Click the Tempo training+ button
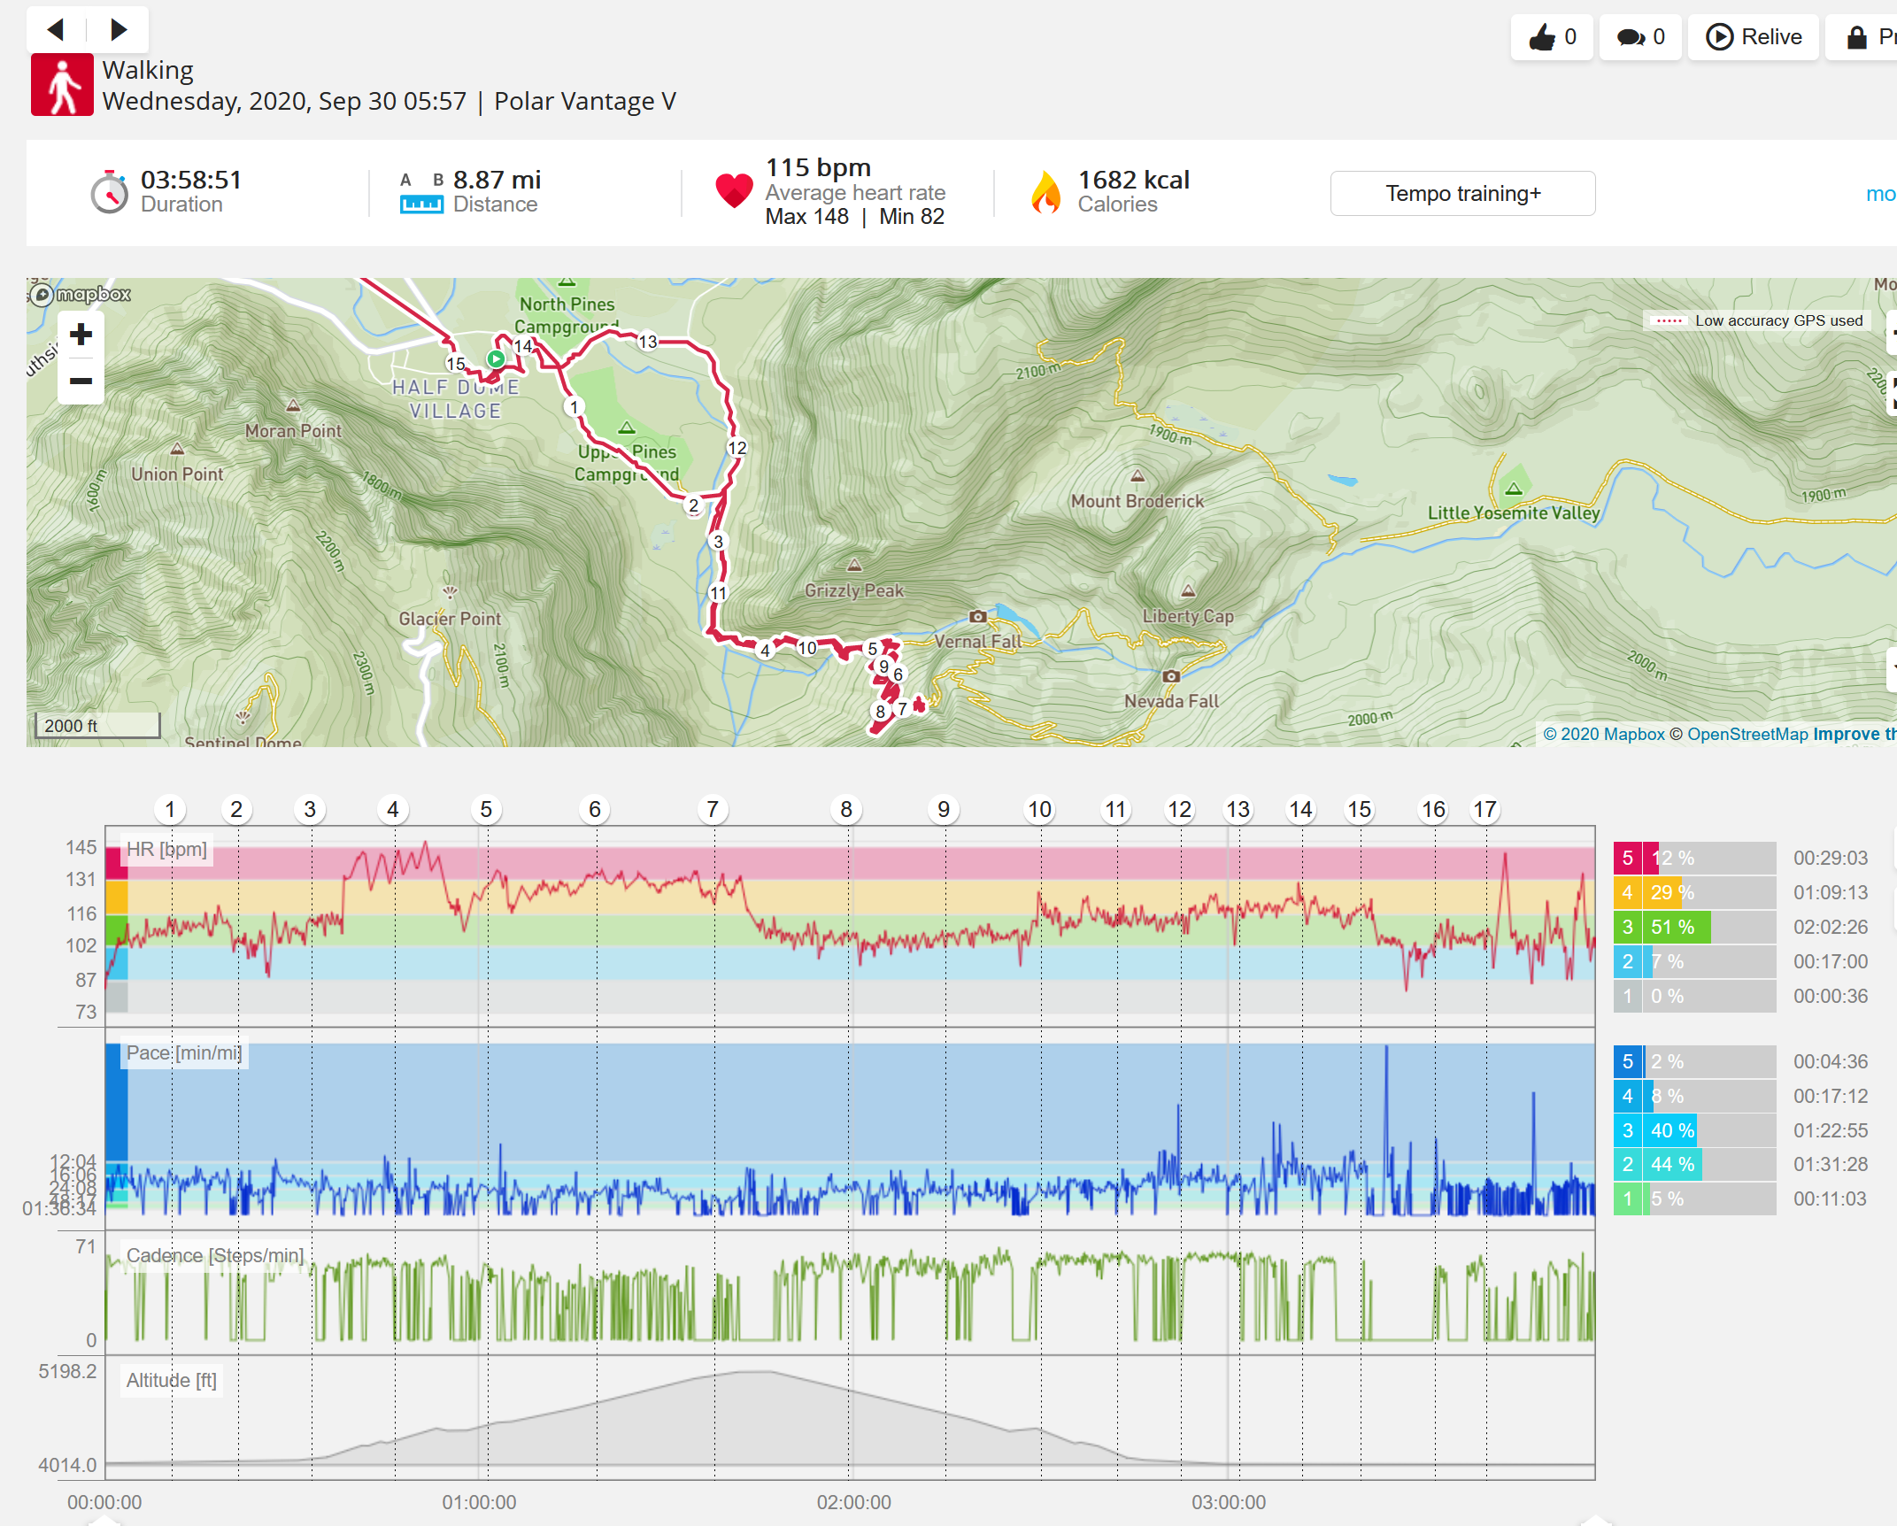Viewport: 1897px width, 1526px height. pyautogui.click(x=1462, y=193)
